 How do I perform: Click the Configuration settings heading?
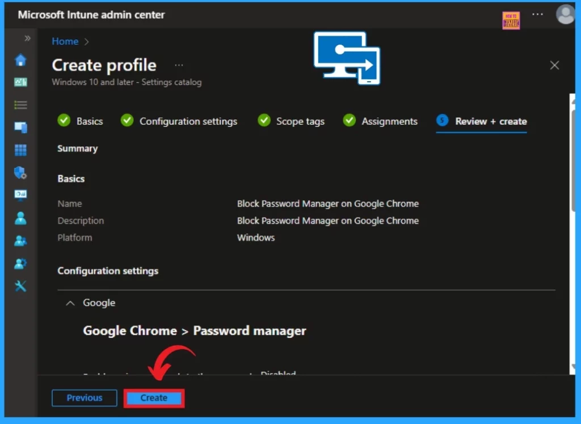[x=108, y=271]
